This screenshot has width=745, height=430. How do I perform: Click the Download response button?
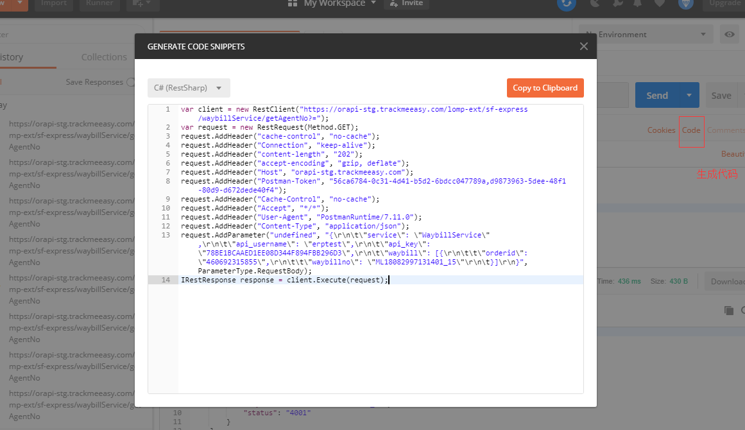tap(724, 281)
